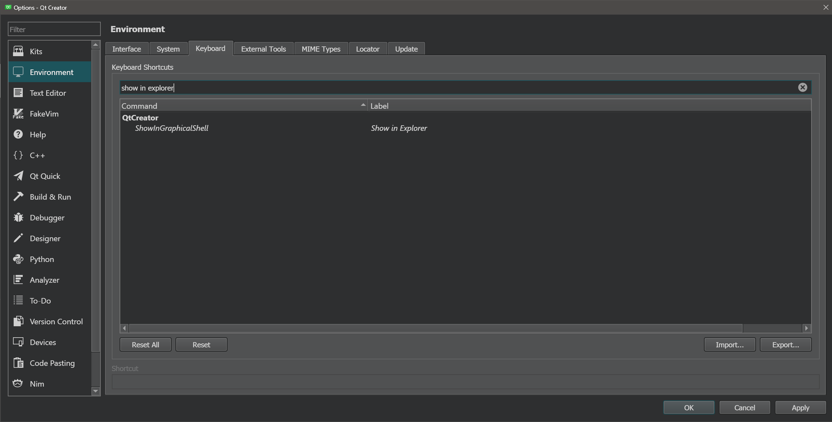Click the Nim crown icon
The width and height of the screenshot is (832, 422).
(x=18, y=384)
